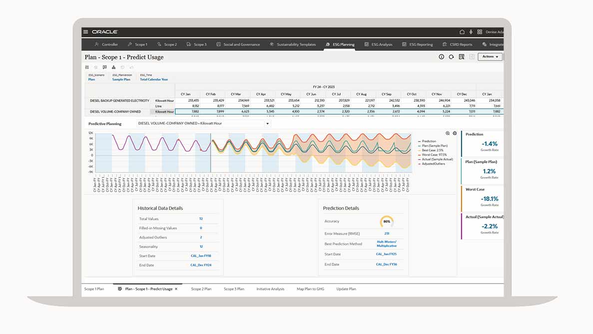Toggle Worst Case series in chart legend
This screenshot has width=593, height=334.
tap(433, 155)
